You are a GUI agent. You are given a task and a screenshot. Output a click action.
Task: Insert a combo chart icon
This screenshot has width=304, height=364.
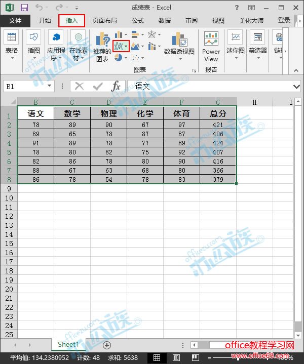click(x=152, y=46)
